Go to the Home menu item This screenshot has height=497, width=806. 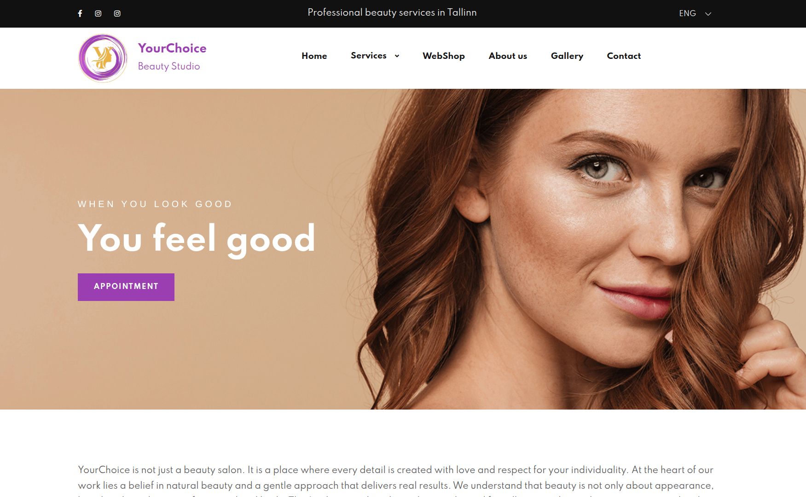point(314,56)
